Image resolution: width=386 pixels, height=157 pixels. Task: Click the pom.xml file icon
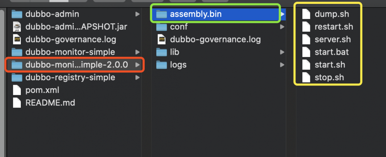pos(17,90)
